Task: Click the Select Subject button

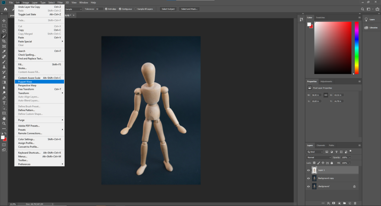Action: [168, 9]
